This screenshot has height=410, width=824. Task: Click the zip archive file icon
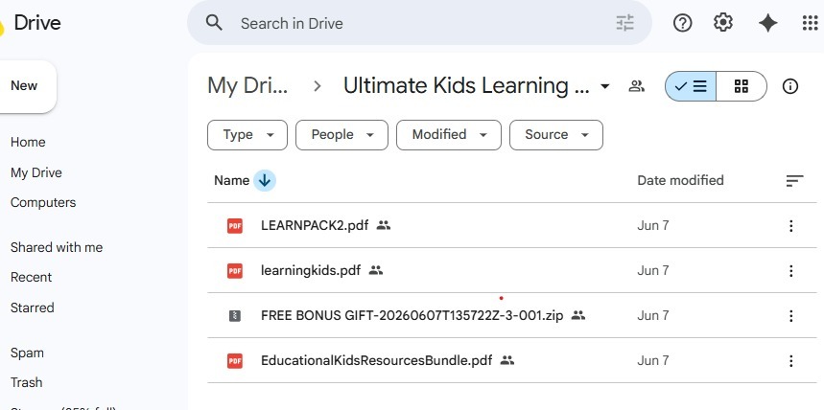pyautogui.click(x=235, y=315)
